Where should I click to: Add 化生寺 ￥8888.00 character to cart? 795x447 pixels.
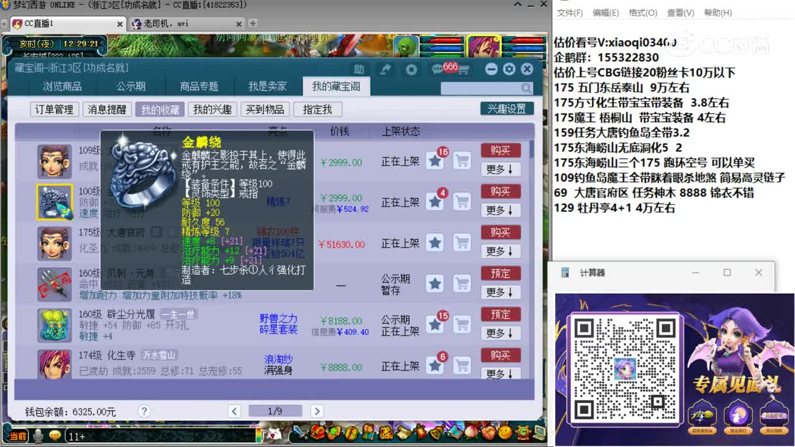point(461,366)
